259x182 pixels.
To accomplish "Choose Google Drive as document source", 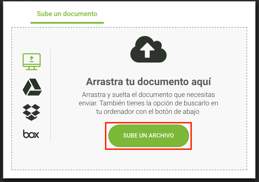I will tap(32, 87).
